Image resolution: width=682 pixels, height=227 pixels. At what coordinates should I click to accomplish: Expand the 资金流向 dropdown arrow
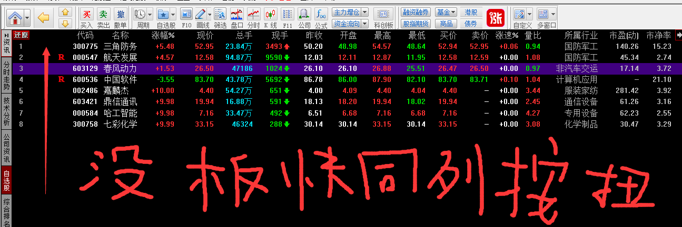click(364, 24)
